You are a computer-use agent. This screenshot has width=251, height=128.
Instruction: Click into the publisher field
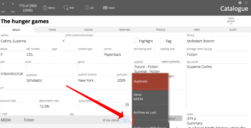(51, 80)
